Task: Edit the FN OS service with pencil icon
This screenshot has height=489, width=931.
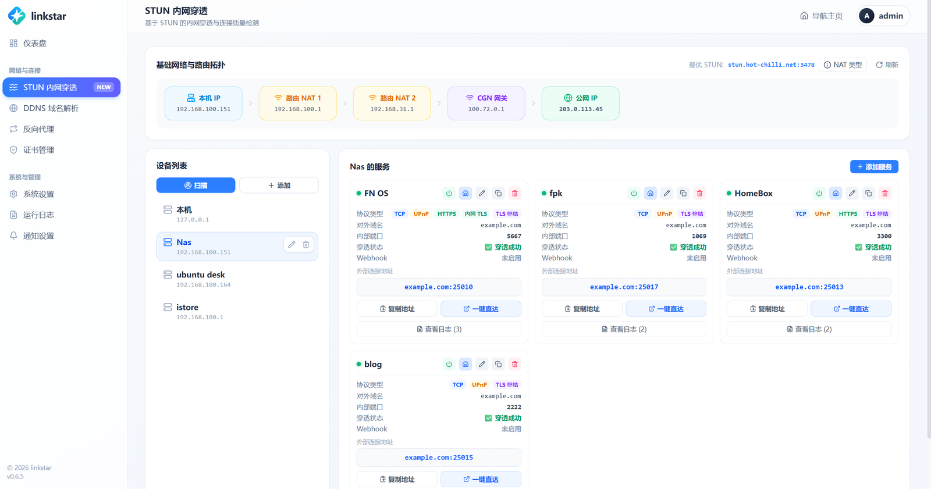Action: [482, 193]
